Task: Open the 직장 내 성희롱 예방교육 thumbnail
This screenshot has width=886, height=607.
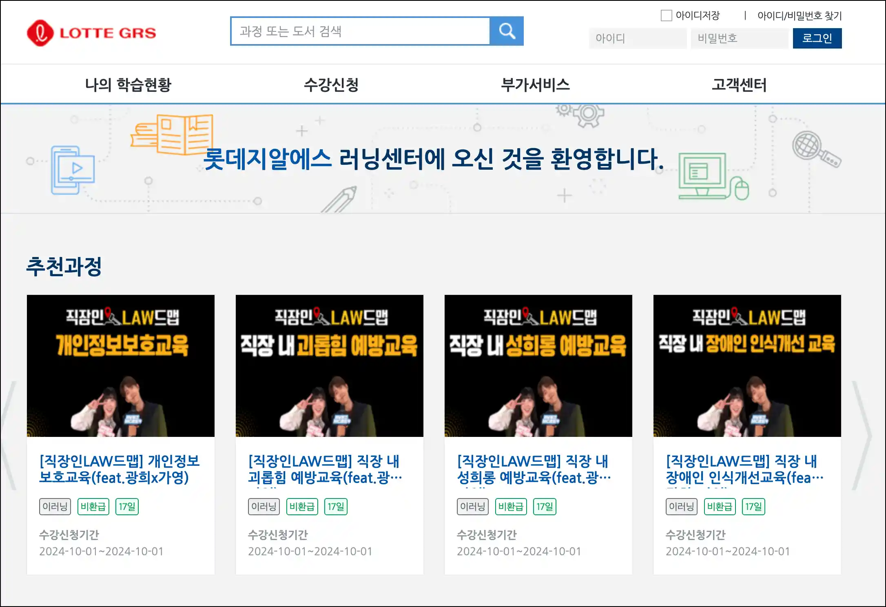Action: pyautogui.click(x=538, y=366)
